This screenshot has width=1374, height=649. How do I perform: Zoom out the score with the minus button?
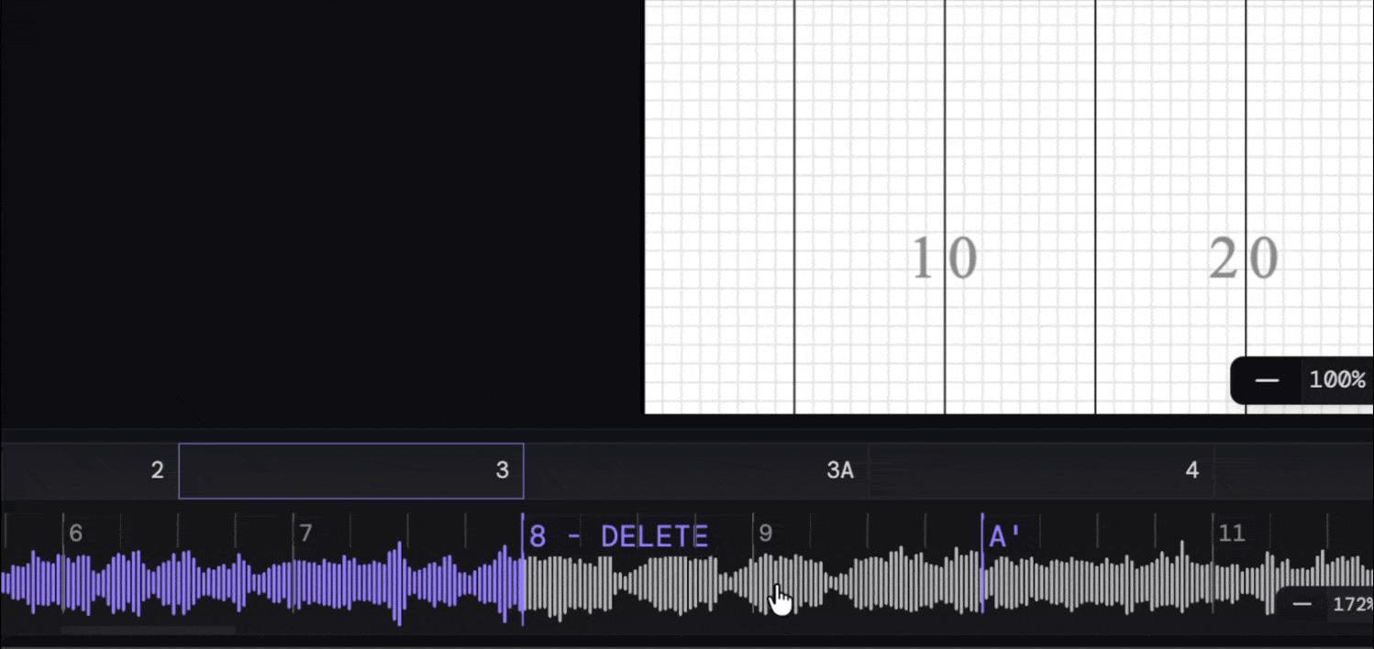point(1266,379)
